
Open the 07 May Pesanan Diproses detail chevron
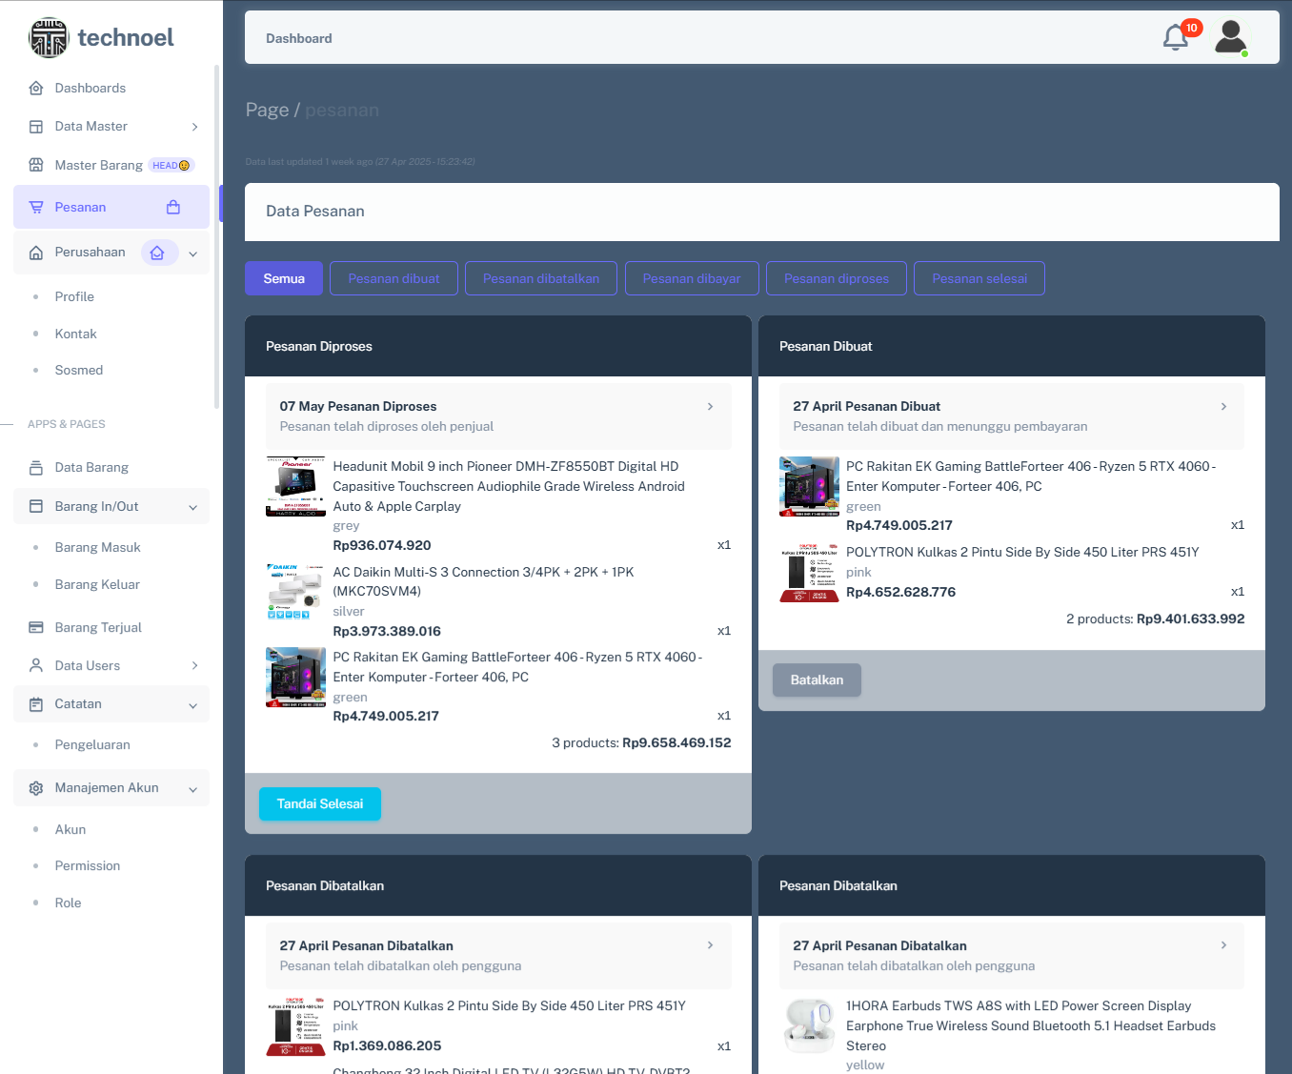tap(710, 407)
